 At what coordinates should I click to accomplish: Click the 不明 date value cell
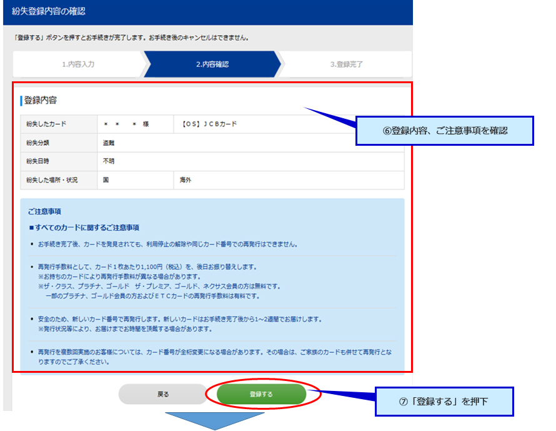(109, 161)
